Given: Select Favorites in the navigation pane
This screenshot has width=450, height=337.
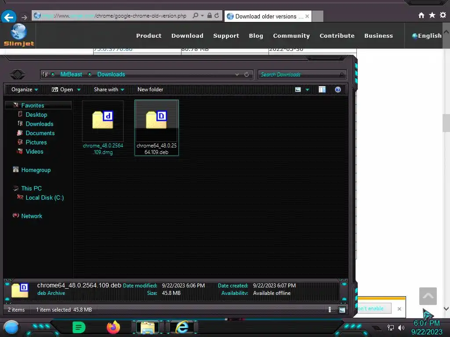Looking at the screenshot, I should click(33, 105).
